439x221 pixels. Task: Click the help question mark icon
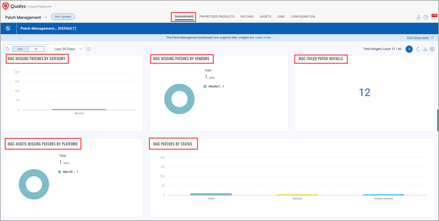[426, 17]
